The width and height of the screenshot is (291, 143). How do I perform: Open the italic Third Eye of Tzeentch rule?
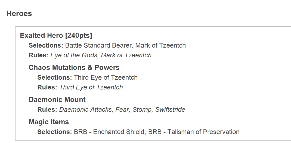point(91,87)
